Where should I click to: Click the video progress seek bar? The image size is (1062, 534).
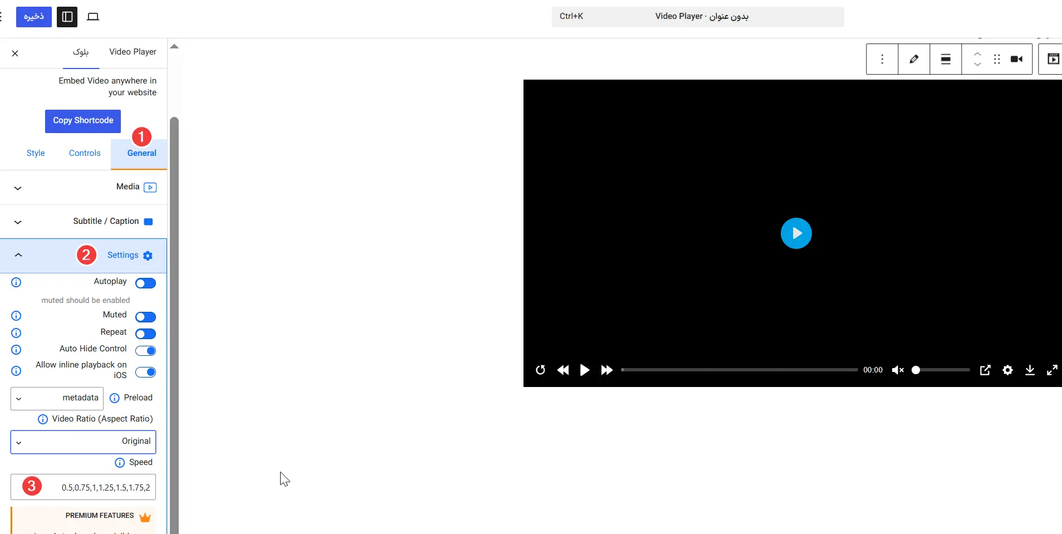click(x=740, y=370)
